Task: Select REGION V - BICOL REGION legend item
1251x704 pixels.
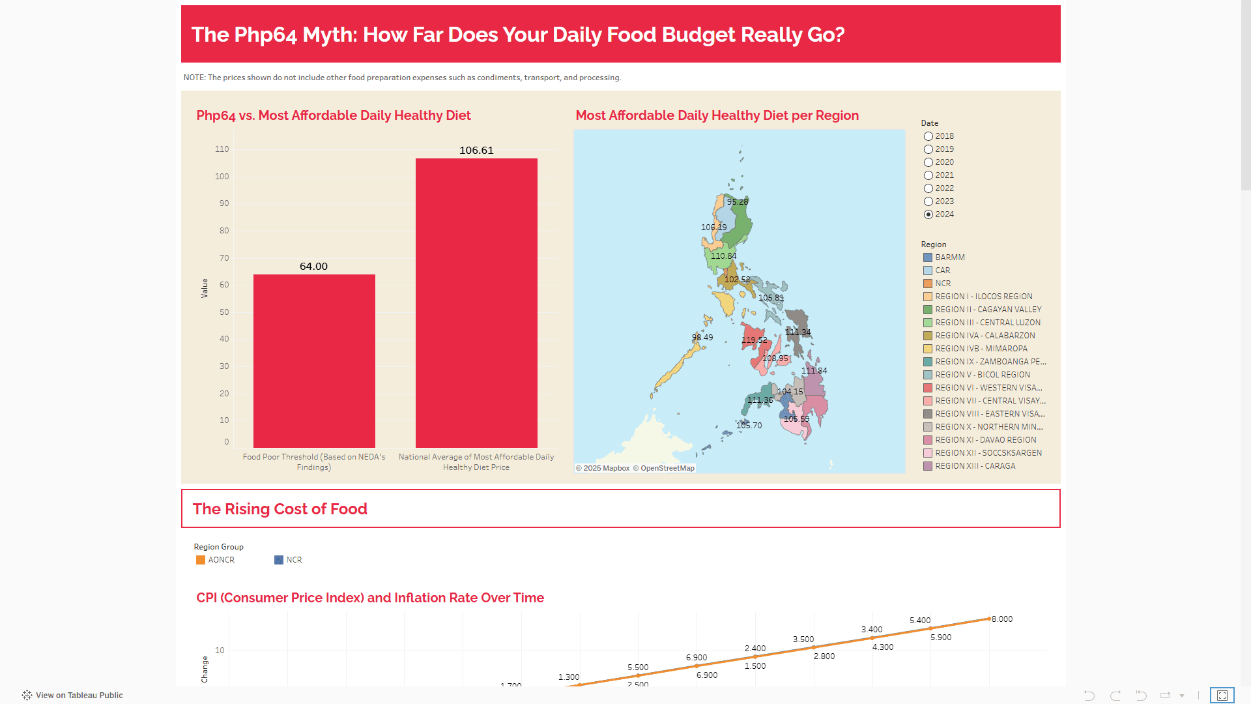Action: click(983, 375)
